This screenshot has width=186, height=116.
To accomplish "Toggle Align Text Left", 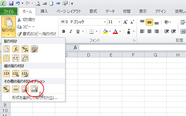I will coord(142,31).
